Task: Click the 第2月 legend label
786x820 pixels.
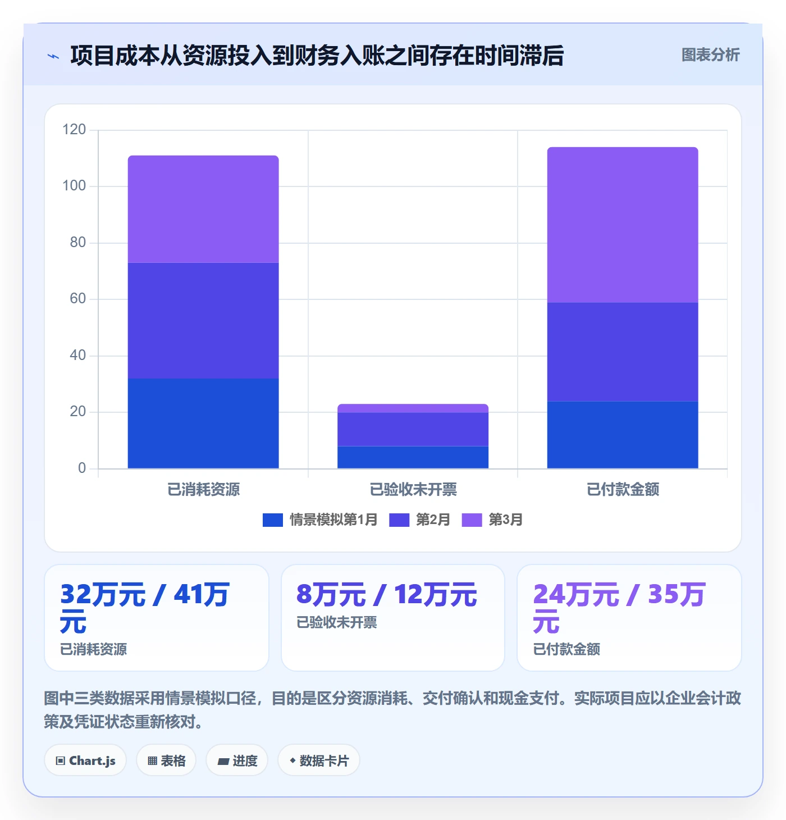Action: [433, 520]
